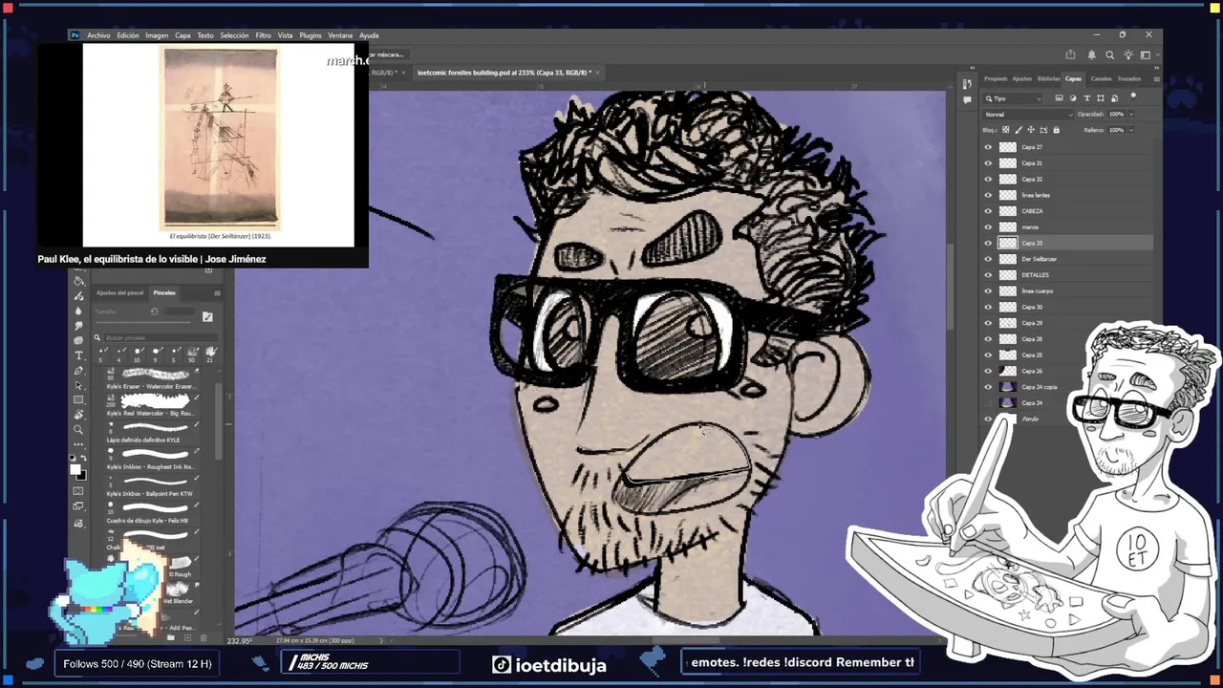Viewport: 1223px width, 688px height.
Task: Click the Share icon in top bar
Action: [1070, 54]
